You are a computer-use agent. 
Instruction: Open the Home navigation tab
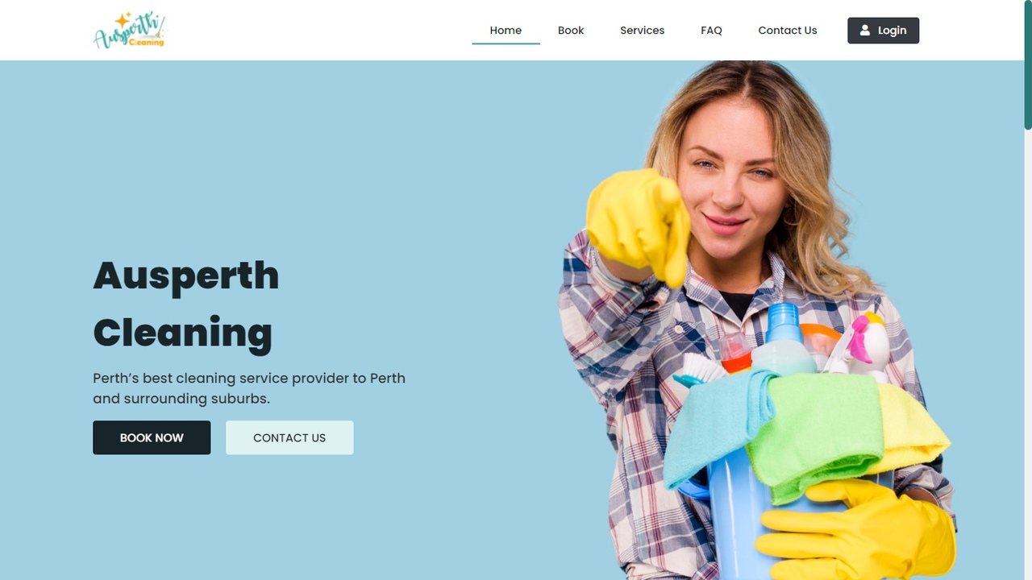pyautogui.click(x=506, y=31)
